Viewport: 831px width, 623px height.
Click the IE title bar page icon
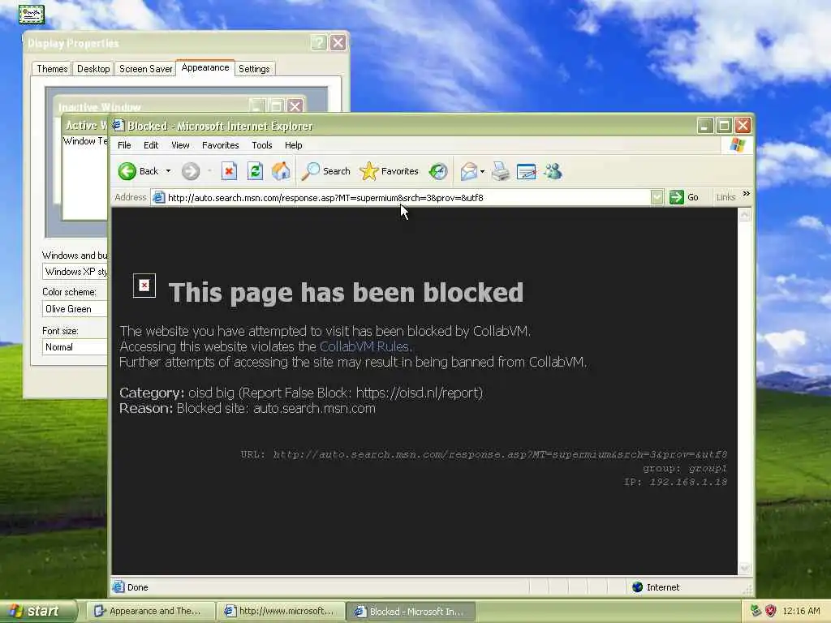[x=118, y=126]
